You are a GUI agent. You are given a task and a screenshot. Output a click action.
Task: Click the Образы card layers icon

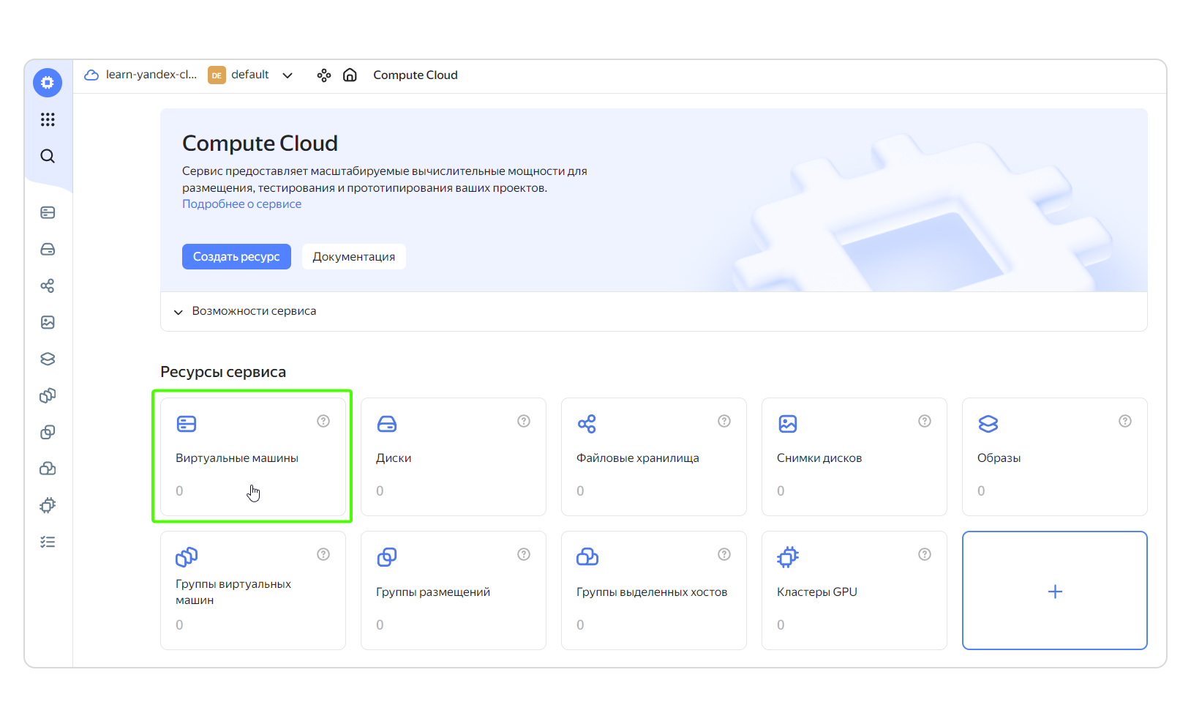[x=988, y=424]
